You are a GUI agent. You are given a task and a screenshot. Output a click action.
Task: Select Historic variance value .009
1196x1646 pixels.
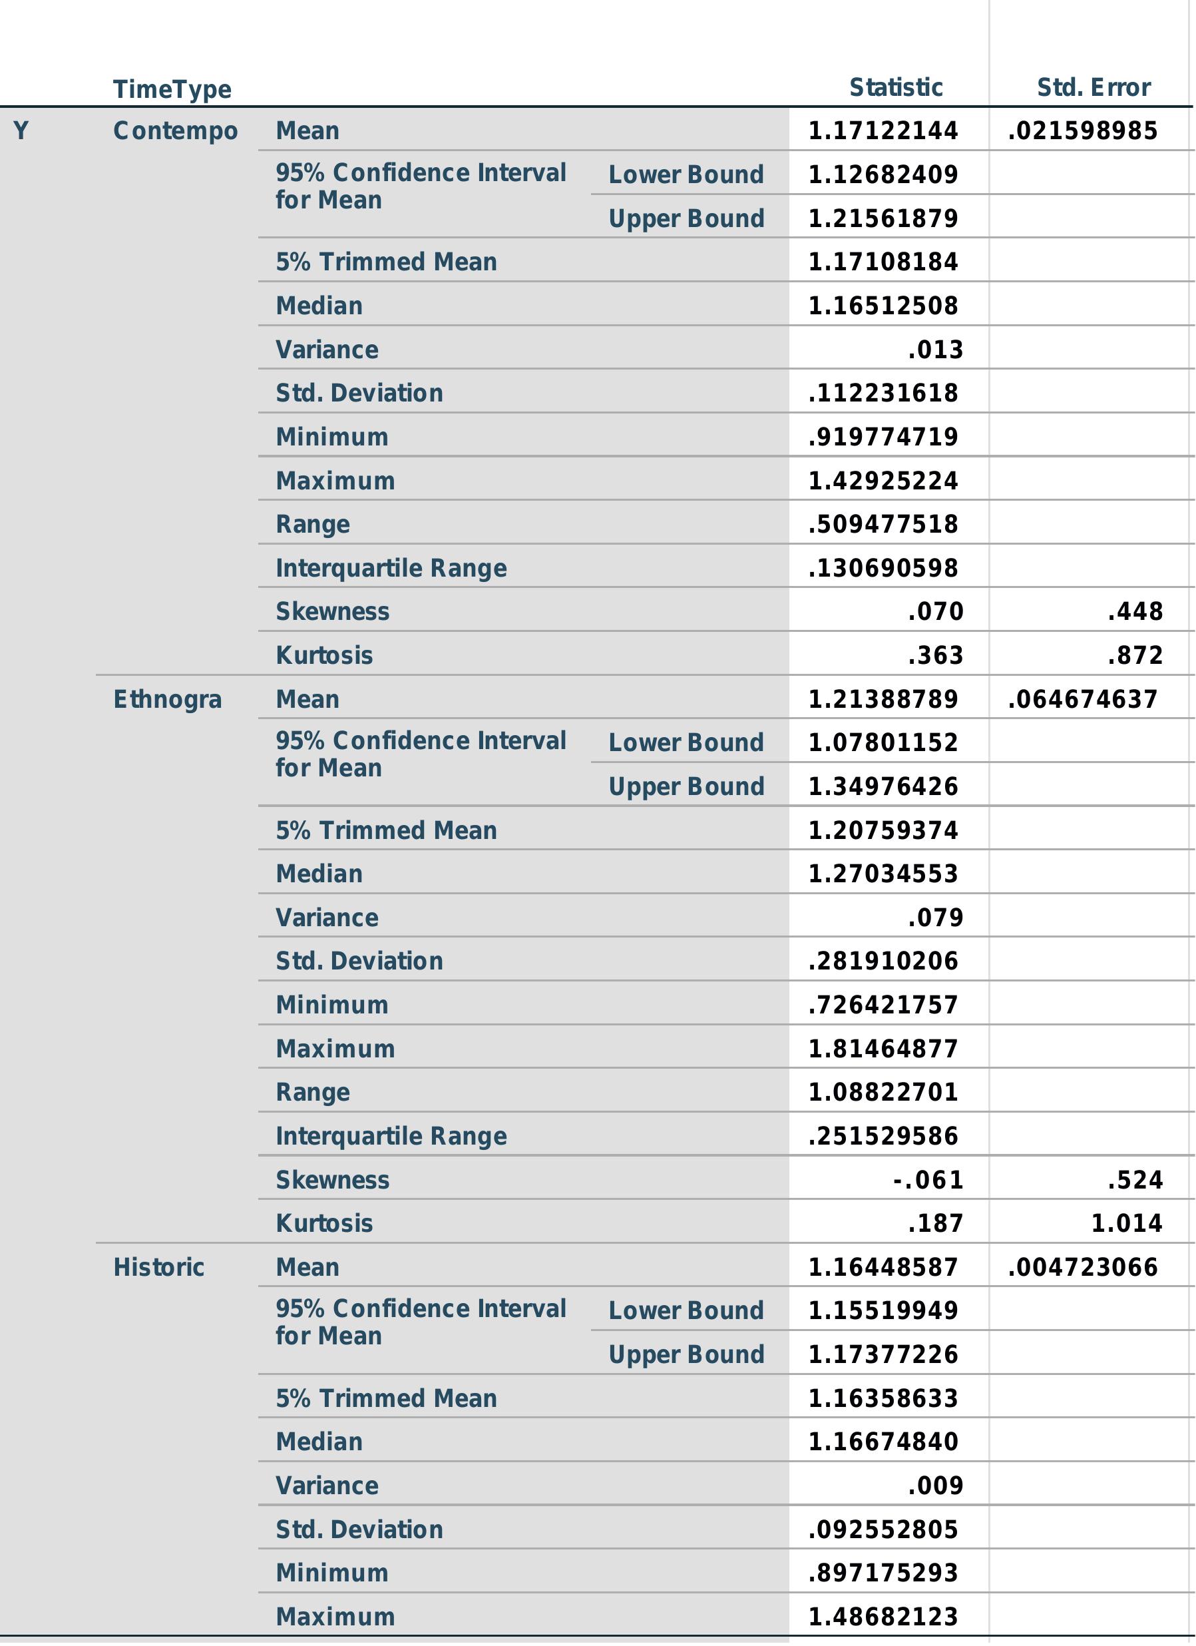pyautogui.click(x=935, y=1486)
